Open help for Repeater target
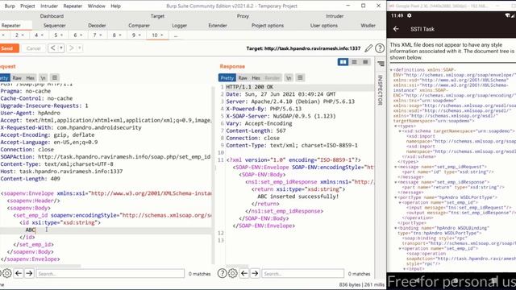Image resolution: width=516 pixels, height=290 pixels. pyautogui.click(x=380, y=48)
